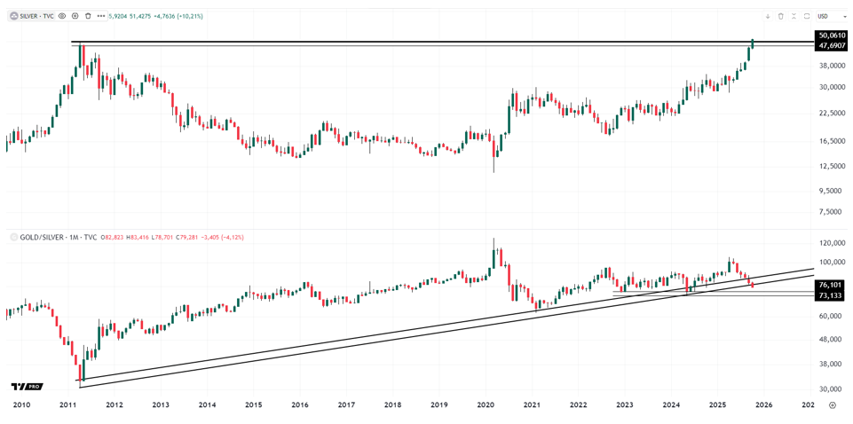Move the silver pane down
The height and width of the screenshot is (424, 853).
coord(768,16)
